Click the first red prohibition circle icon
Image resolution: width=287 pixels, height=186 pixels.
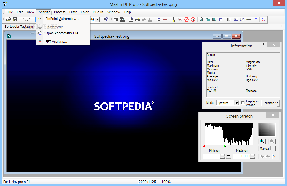click(x=187, y=20)
